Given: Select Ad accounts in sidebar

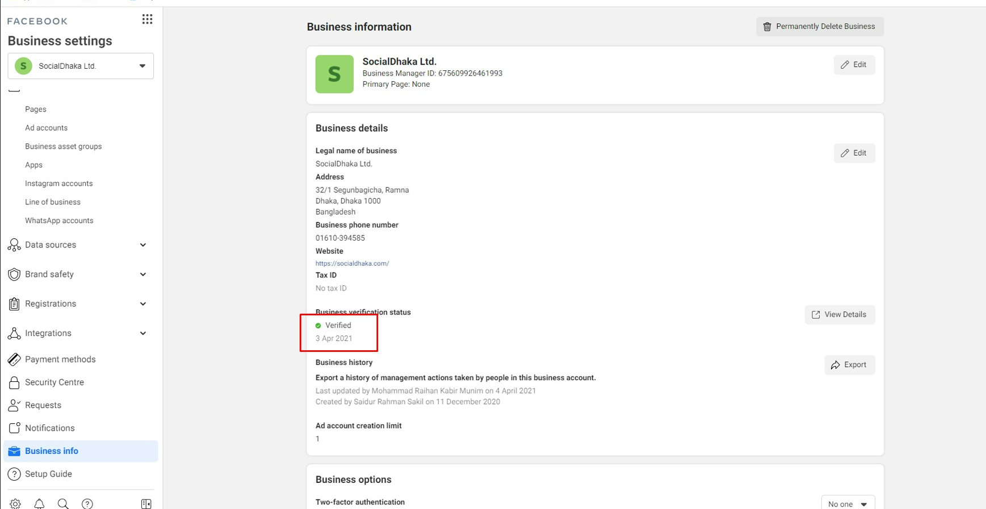Looking at the screenshot, I should tap(46, 128).
